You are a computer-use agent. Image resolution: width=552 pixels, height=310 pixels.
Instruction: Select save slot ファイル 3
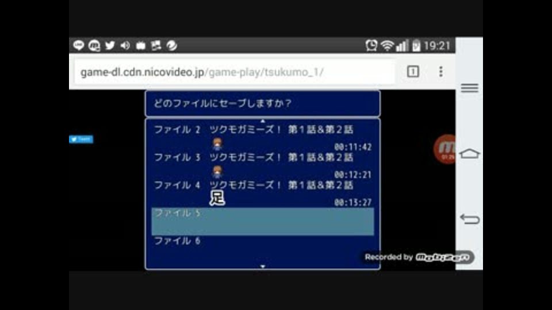[x=263, y=166]
